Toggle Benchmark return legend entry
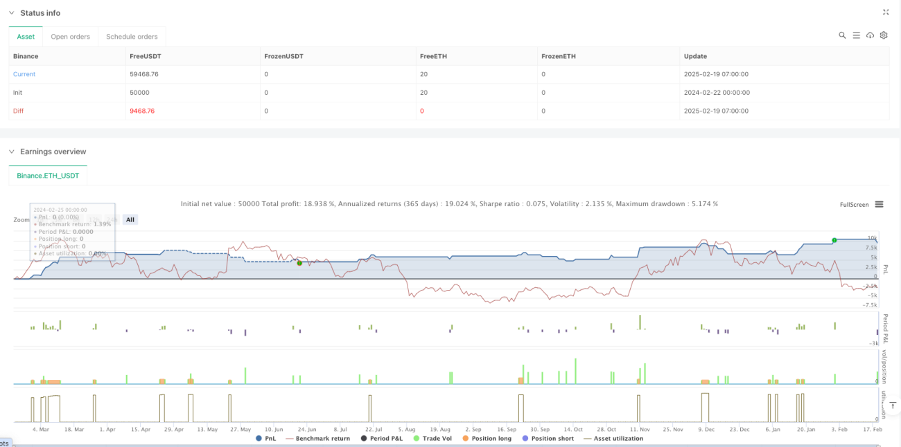This screenshot has width=901, height=447. [x=317, y=438]
